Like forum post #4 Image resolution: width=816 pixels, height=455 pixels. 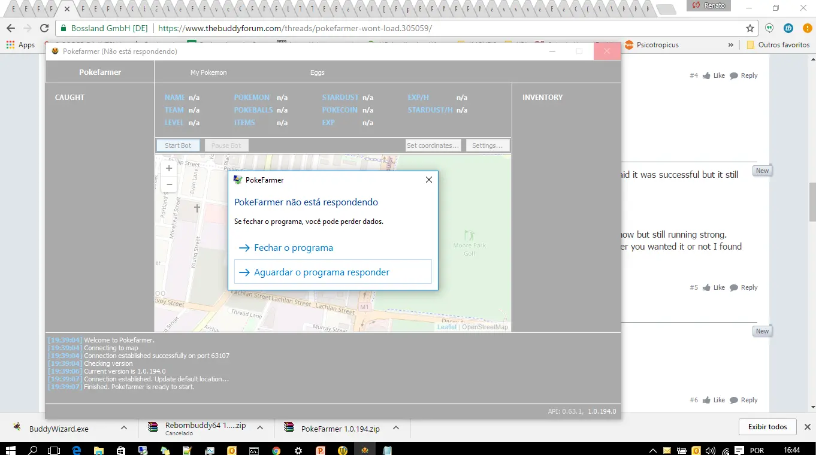point(714,75)
